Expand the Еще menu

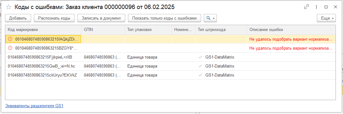(x=326, y=18)
